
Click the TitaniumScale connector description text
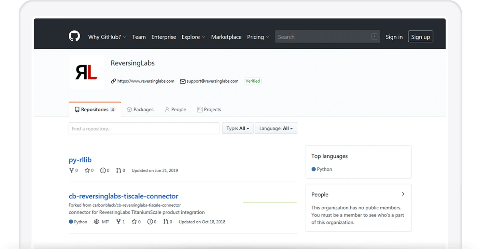click(x=137, y=212)
